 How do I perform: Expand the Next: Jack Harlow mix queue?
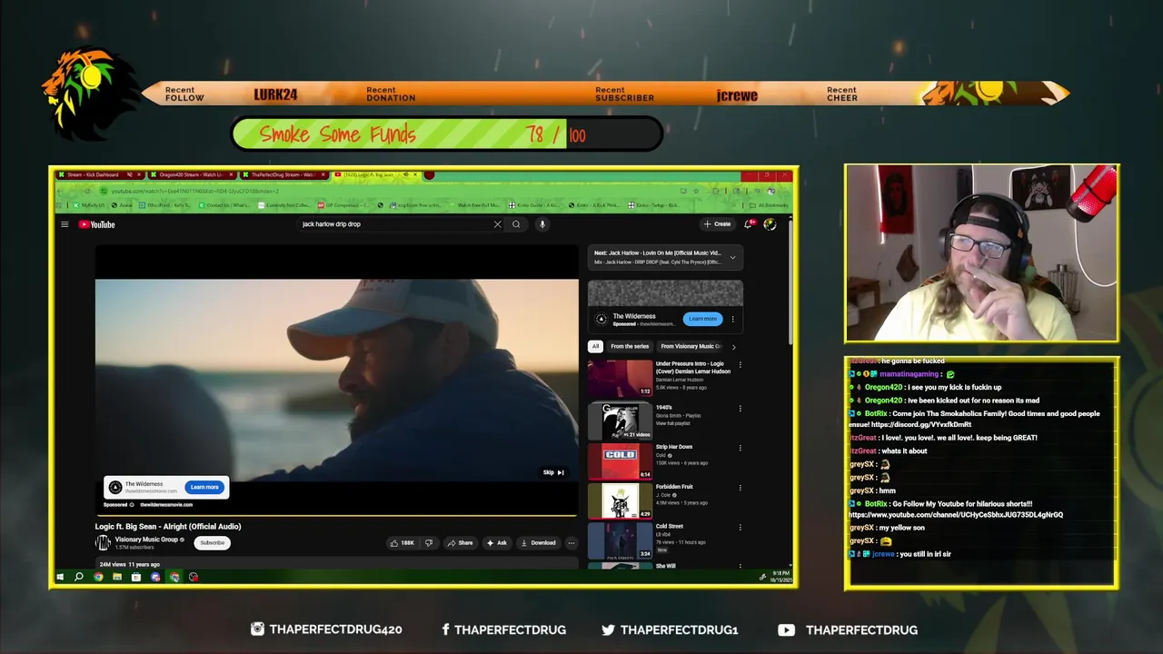[x=732, y=257]
